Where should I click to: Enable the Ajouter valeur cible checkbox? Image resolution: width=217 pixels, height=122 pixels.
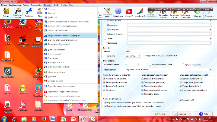(x=183, y=65)
